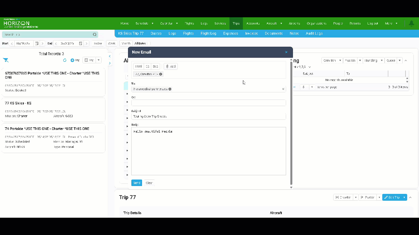Open the Start date calendar picker
This screenshot has height=235, width=419.
pos(37,43)
